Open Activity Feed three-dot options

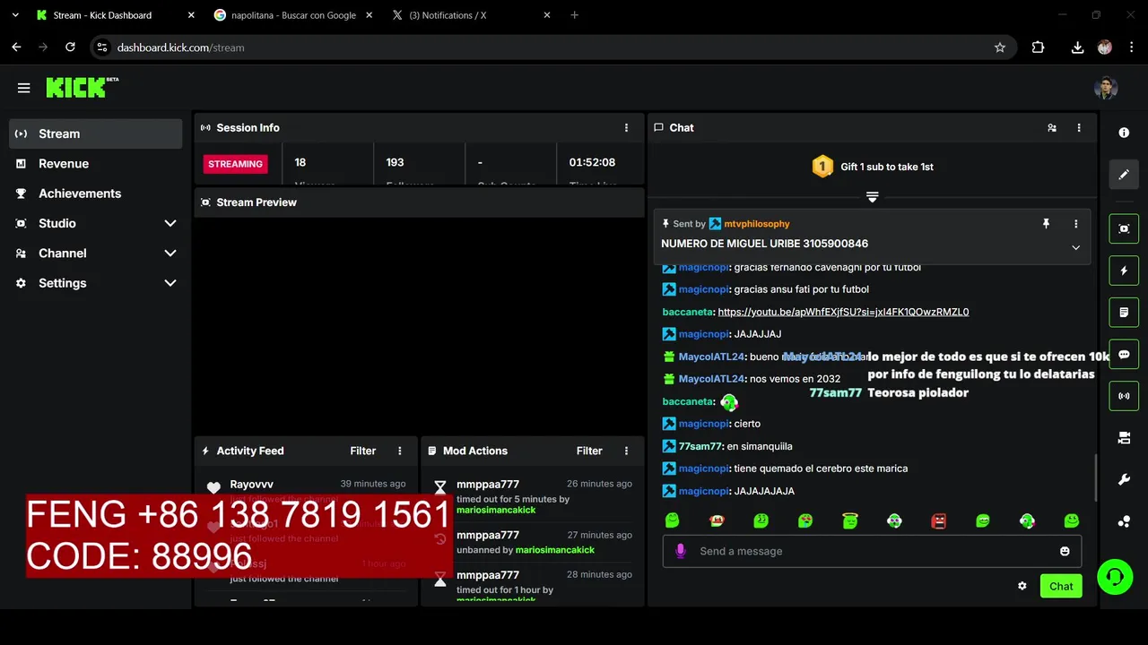pos(400,451)
